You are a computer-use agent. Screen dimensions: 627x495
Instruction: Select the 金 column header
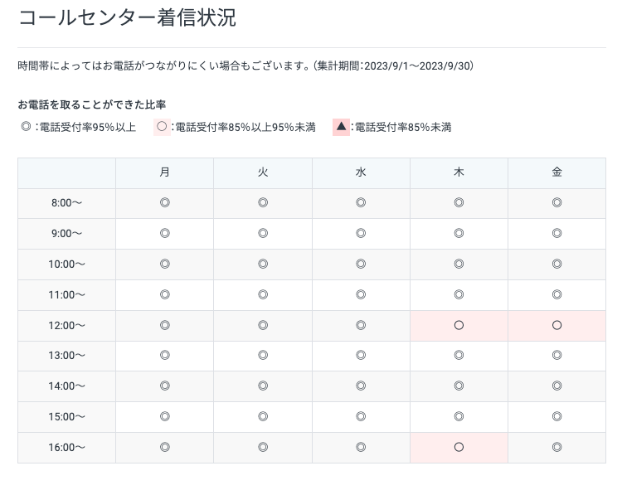(557, 172)
